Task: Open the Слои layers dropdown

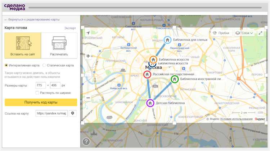Action: [244, 33]
